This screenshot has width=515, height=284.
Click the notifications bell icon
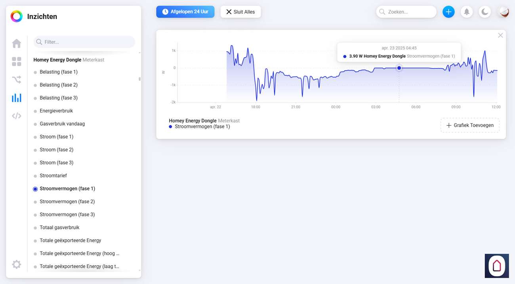tap(467, 12)
